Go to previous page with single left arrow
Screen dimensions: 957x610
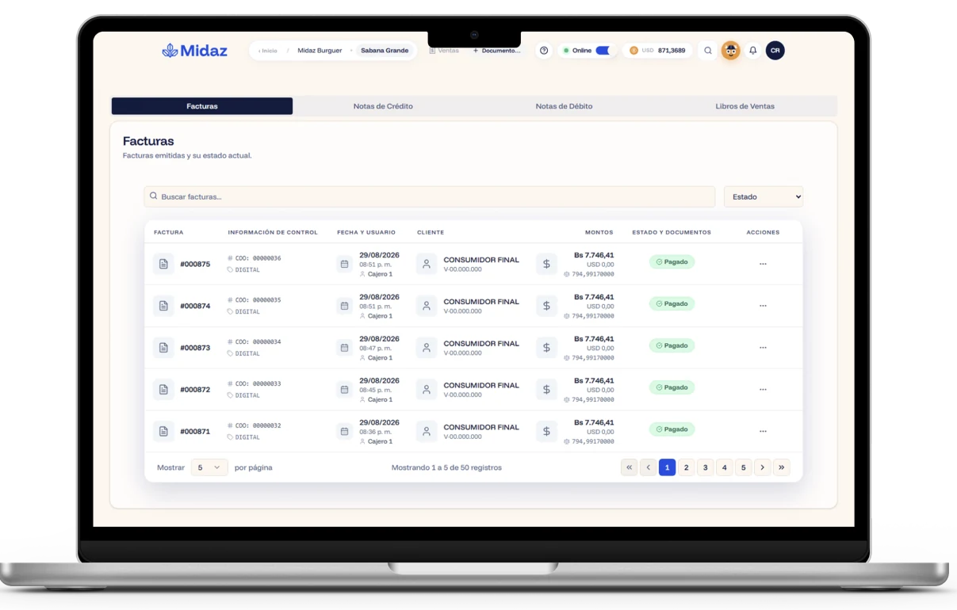pos(649,467)
